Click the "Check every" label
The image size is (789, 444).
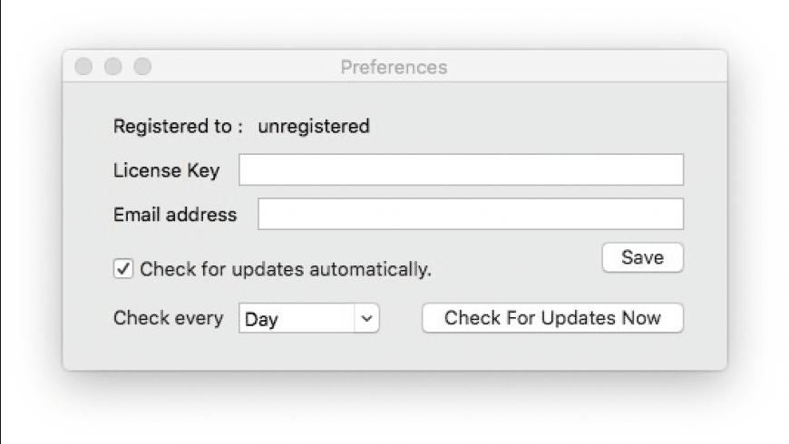168,318
